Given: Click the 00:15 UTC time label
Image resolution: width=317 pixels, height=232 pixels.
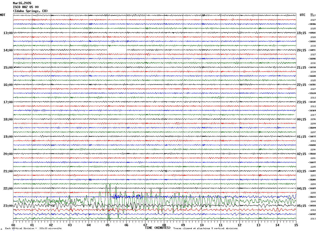Looking at the screenshot, I should tap(302, 119).
